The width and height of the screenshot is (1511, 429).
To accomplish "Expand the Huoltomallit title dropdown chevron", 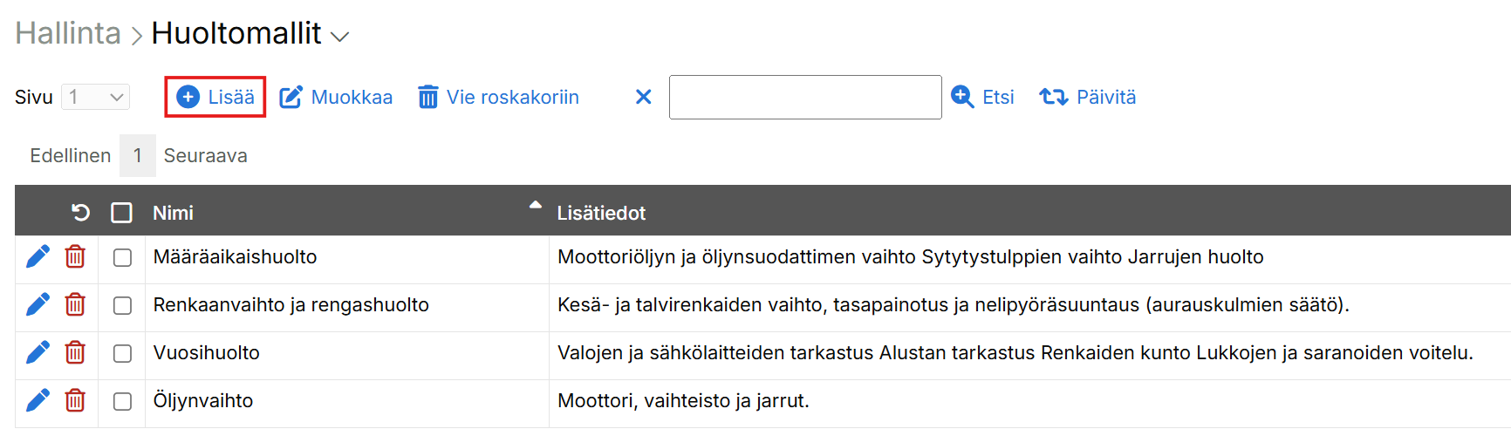I will coord(340,37).
